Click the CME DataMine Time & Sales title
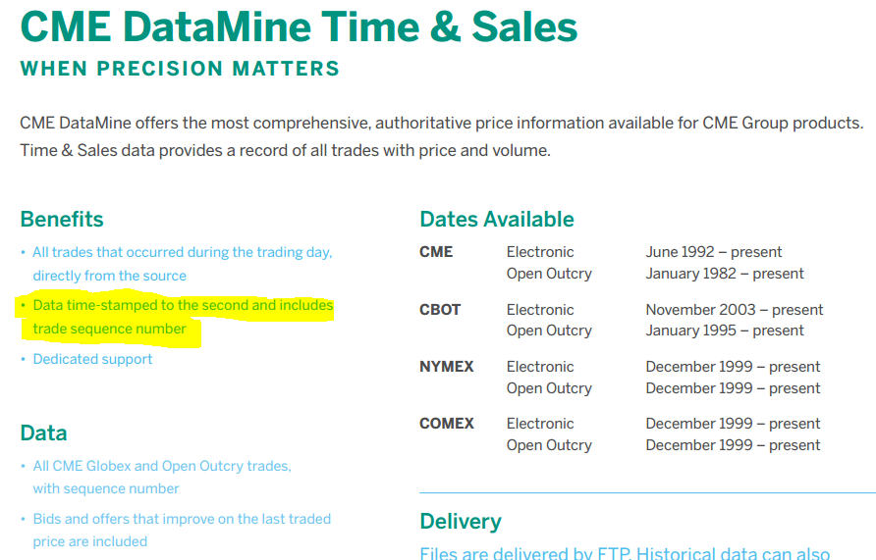 (x=299, y=26)
